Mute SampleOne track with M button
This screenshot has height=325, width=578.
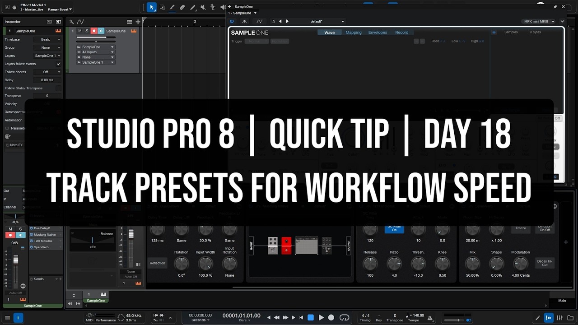pos(80,31)
